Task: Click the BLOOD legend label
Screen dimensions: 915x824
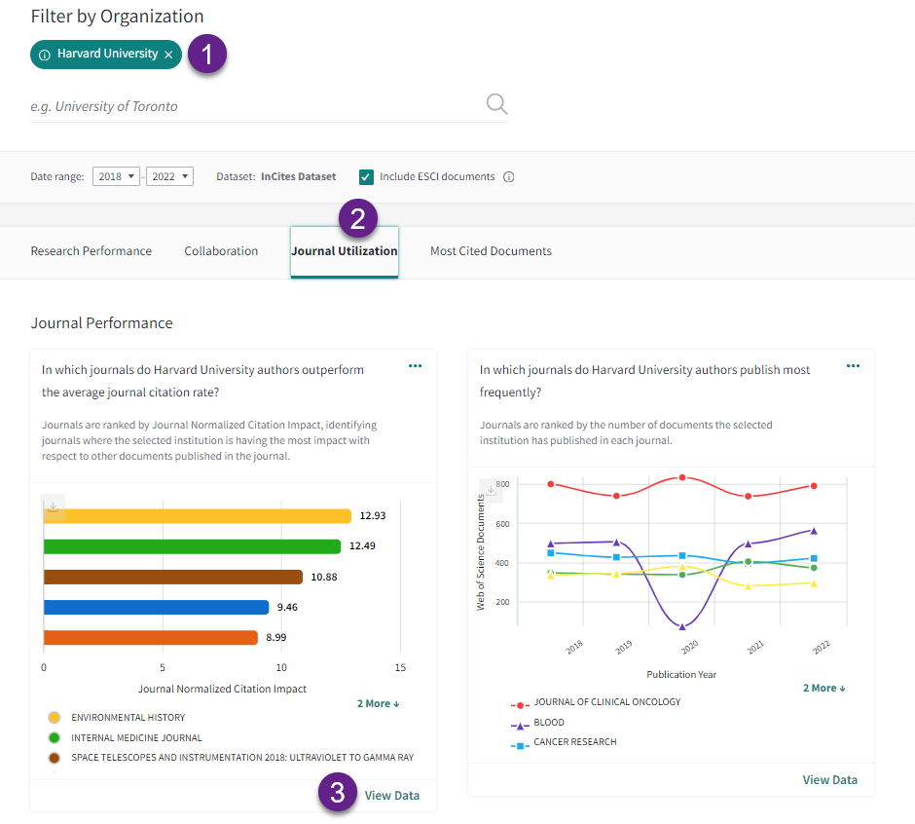Action: [x=549, y=723]
